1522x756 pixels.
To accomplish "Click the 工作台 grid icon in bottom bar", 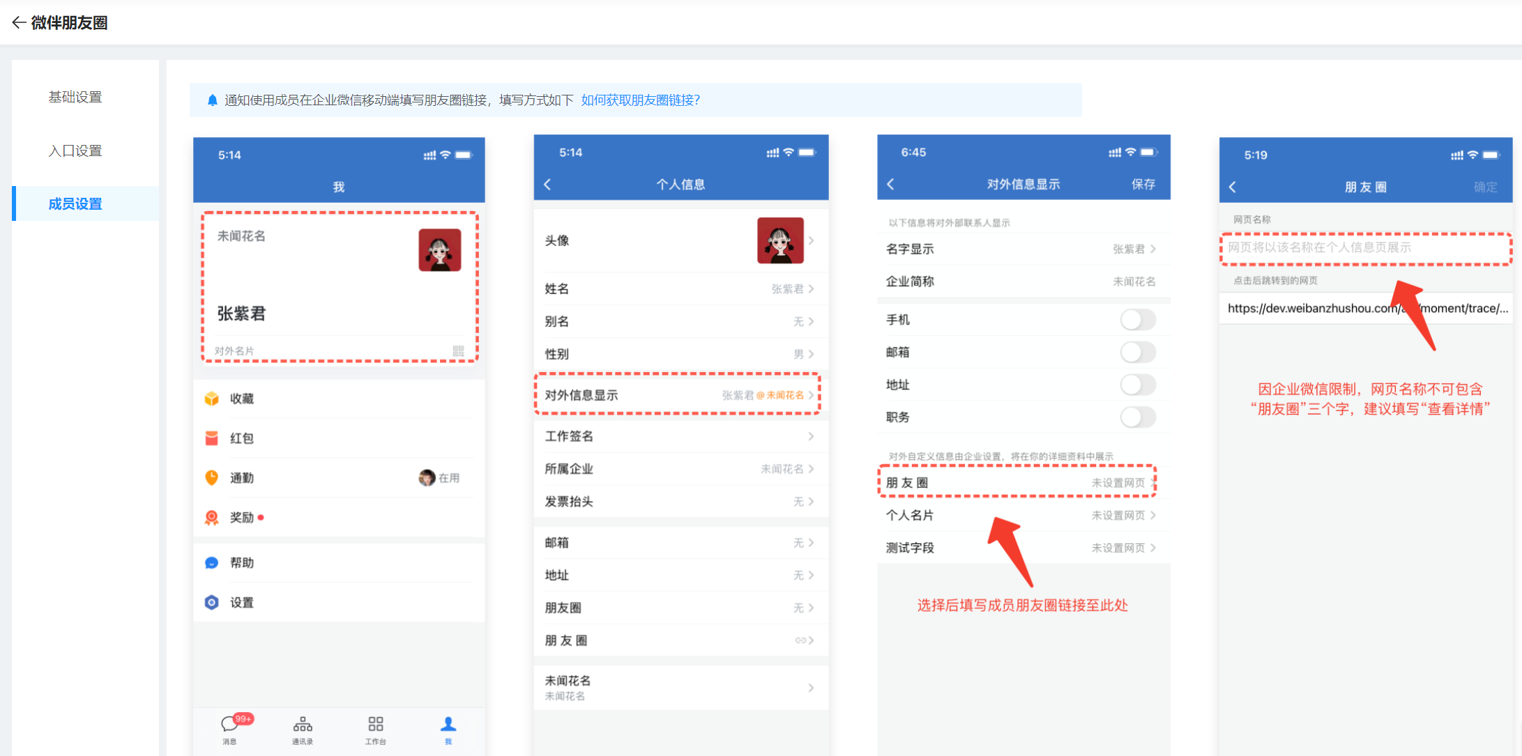I will pyautogui.click(x=375, y=725).
